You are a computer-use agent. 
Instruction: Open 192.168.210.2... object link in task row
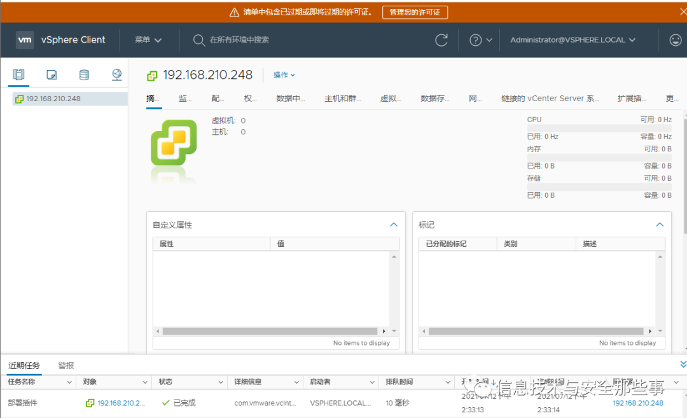[121, 403]
